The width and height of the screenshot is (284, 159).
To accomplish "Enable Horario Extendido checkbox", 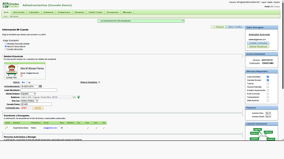I will tap(268, 87).
